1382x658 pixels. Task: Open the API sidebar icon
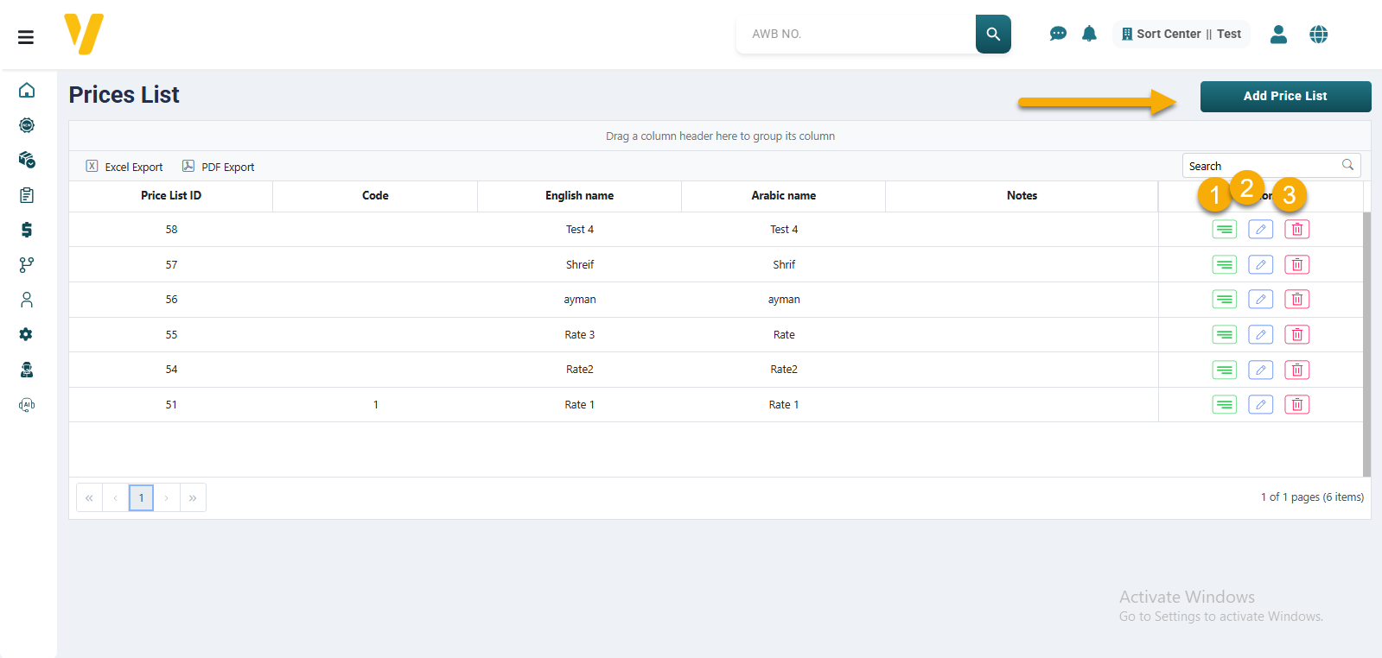(27, 404)
